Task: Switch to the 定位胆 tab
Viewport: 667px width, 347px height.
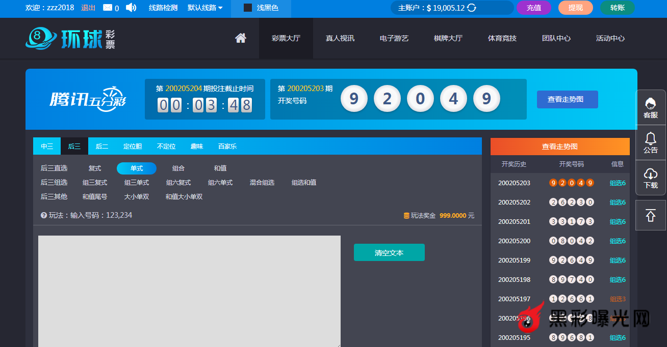Action: [133, 147]
